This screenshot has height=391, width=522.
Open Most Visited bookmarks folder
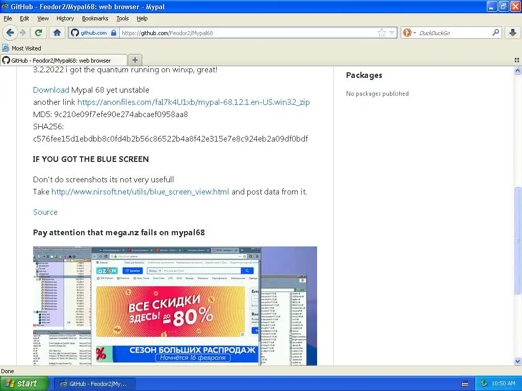(21, 48)
